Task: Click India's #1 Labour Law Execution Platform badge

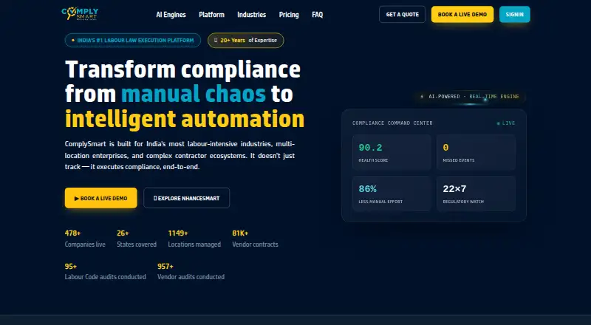Action: pos(133,41)
